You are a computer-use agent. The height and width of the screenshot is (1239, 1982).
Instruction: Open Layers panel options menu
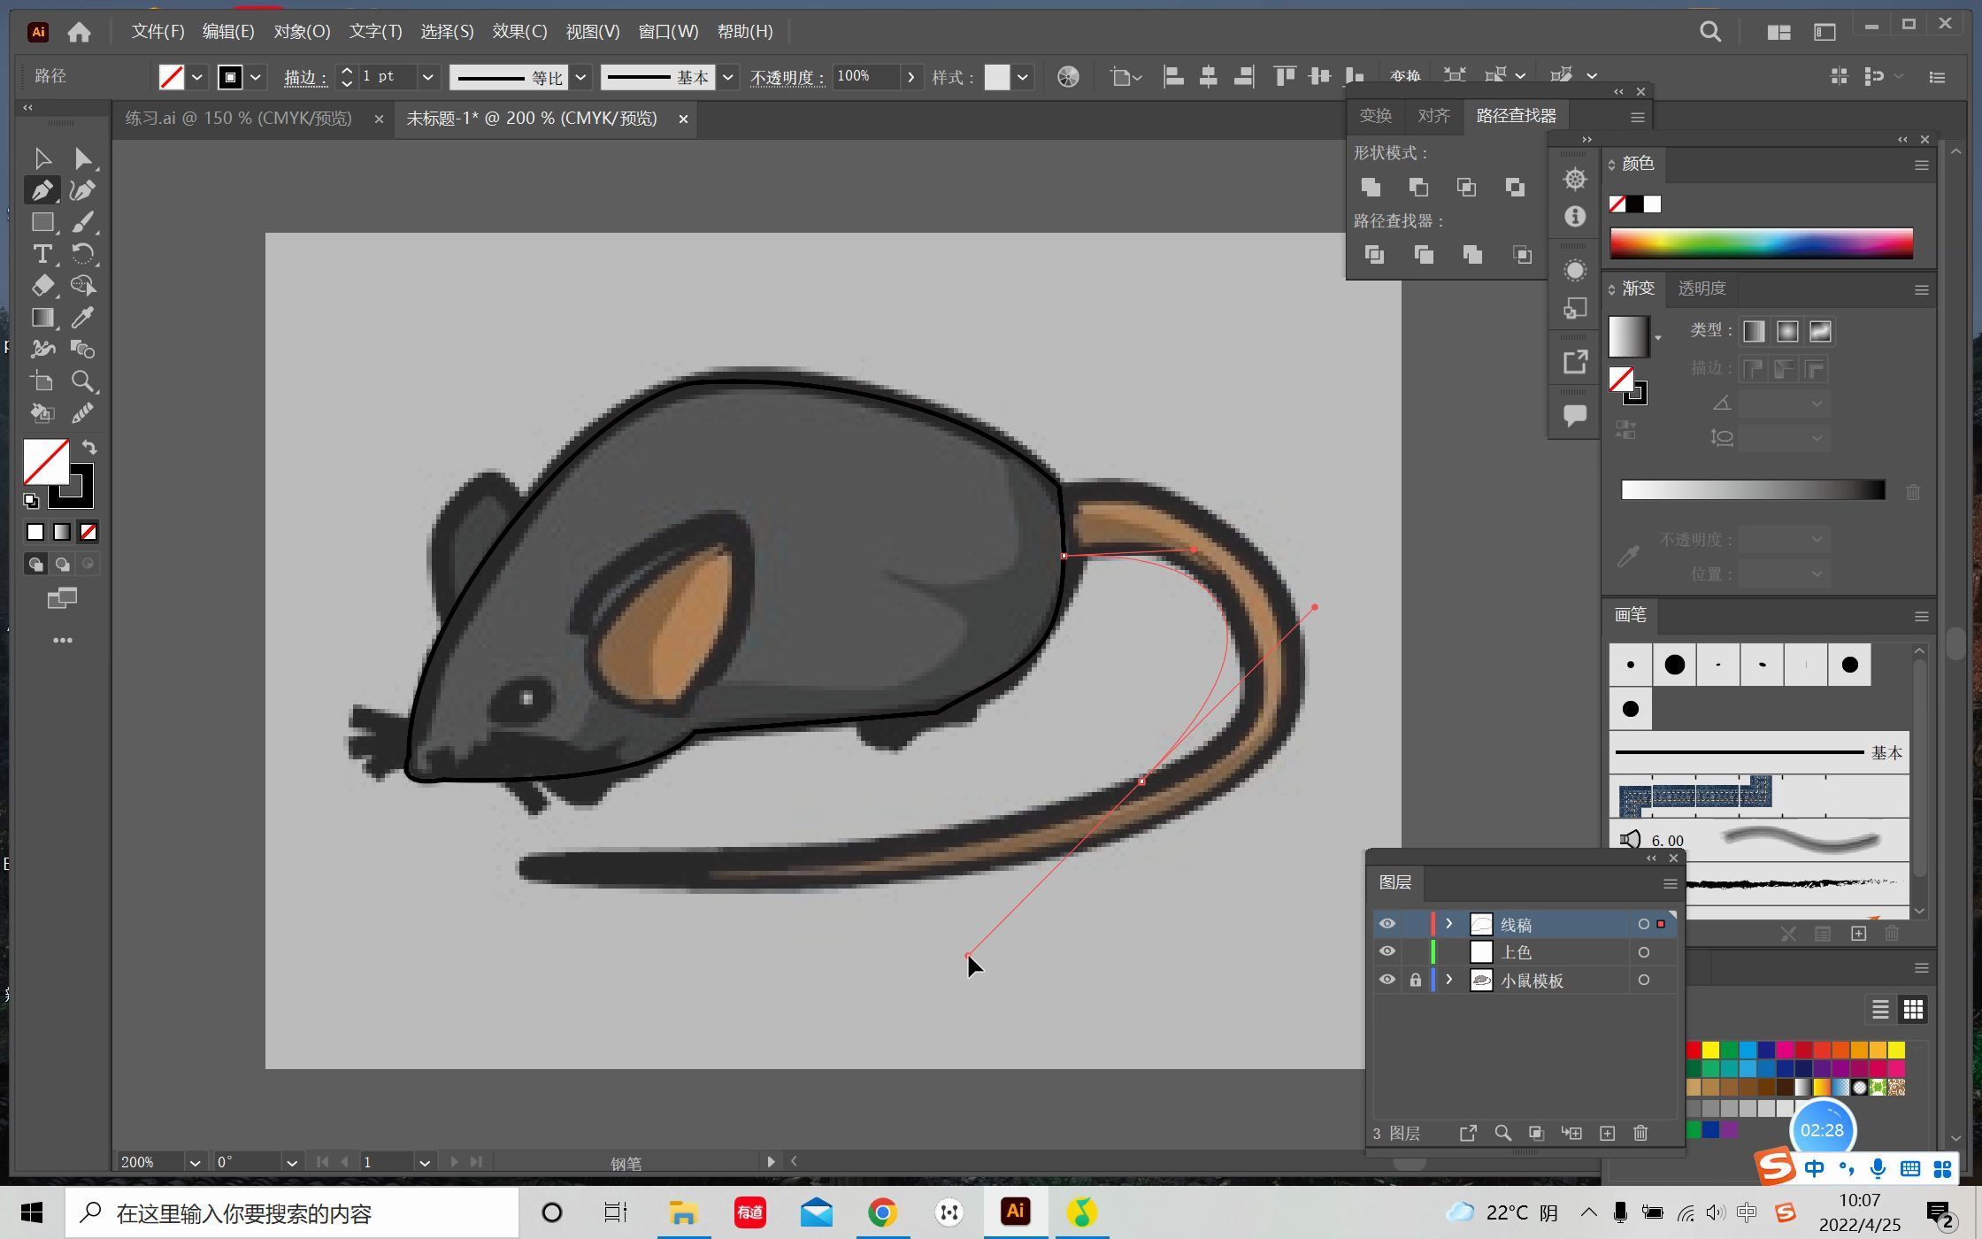tap(1670, 883)
